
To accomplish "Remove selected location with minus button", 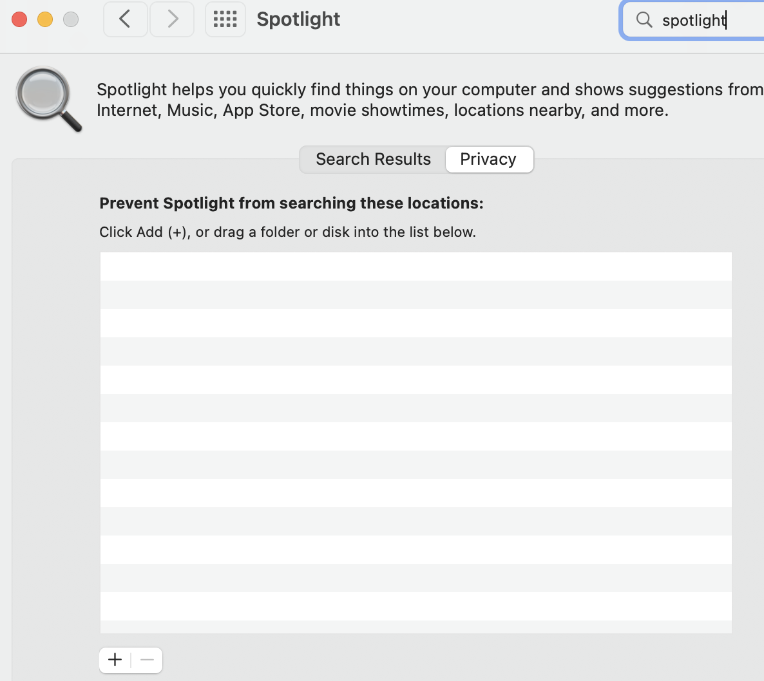I will point(147,660).
